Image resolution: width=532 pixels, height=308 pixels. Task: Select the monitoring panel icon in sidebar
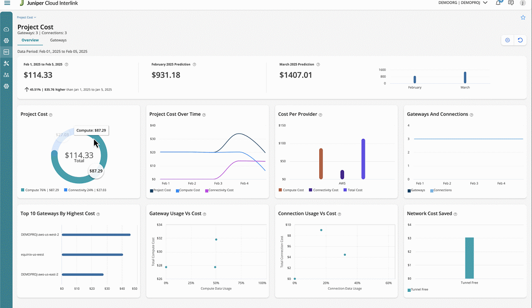coord(6,52)
